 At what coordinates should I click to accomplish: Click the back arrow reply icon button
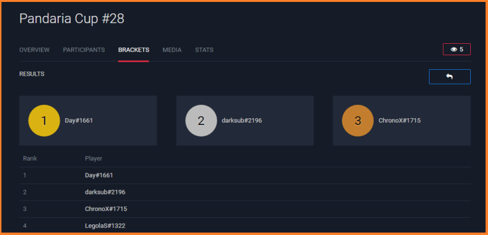click(x=449, y=77)
